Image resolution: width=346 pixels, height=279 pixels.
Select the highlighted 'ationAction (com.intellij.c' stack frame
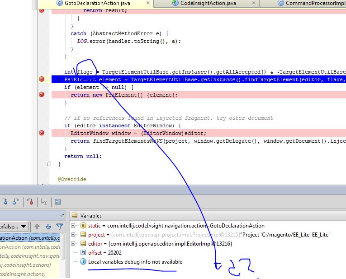[x=30, y=238]
